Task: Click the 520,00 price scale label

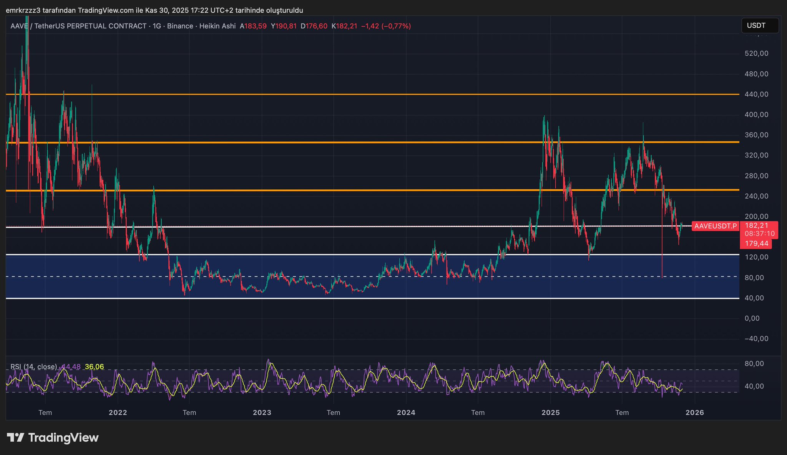Action: click(756, 53)
